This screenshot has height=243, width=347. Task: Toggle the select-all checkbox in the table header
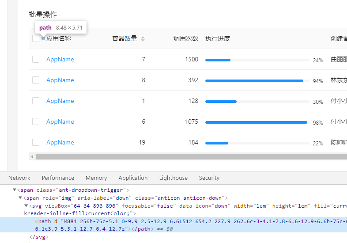coord(36,38)
